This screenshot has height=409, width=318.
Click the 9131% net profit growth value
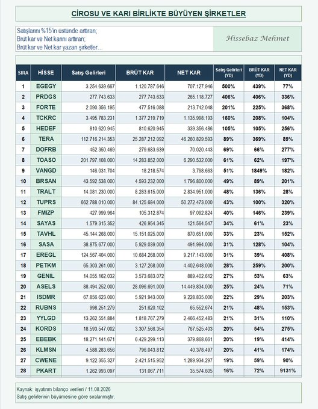coord(288,371)
